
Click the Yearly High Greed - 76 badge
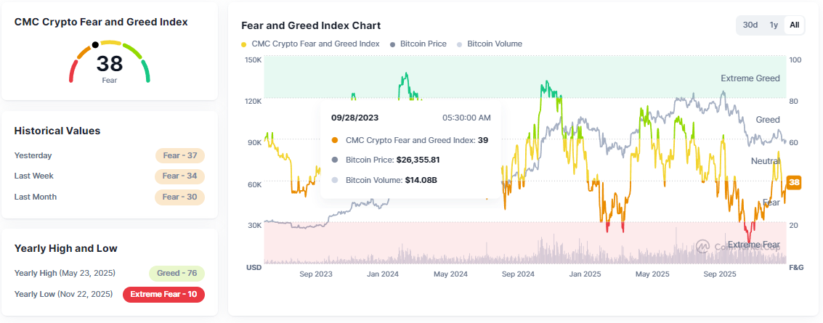[x=177, y=274]
